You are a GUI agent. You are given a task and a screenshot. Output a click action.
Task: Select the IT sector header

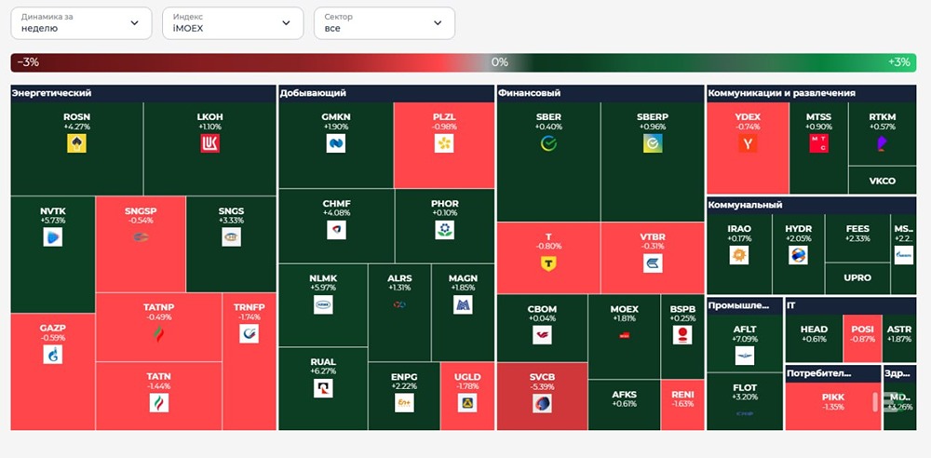point(850,305)
